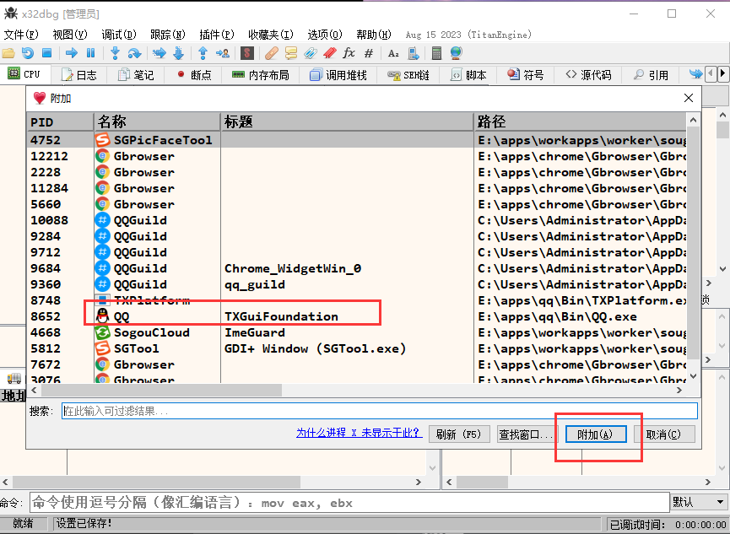Open bookmarks via the red bookmark icon

click(x=330, y=53)
